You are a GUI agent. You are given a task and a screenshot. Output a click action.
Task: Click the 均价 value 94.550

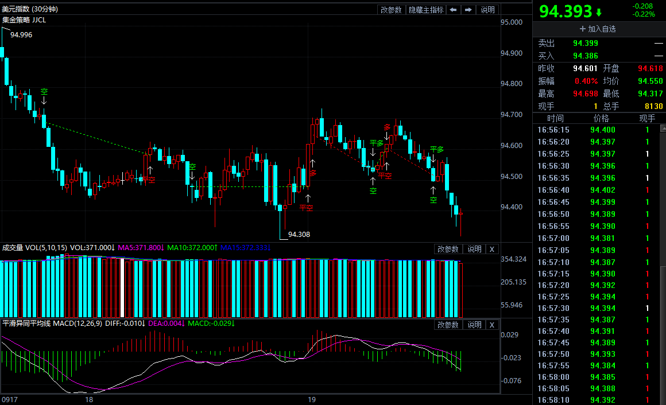(x=650, y=81)
